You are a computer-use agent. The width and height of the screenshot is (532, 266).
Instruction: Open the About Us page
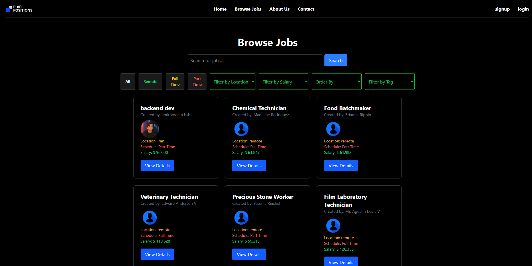[279, 9]
